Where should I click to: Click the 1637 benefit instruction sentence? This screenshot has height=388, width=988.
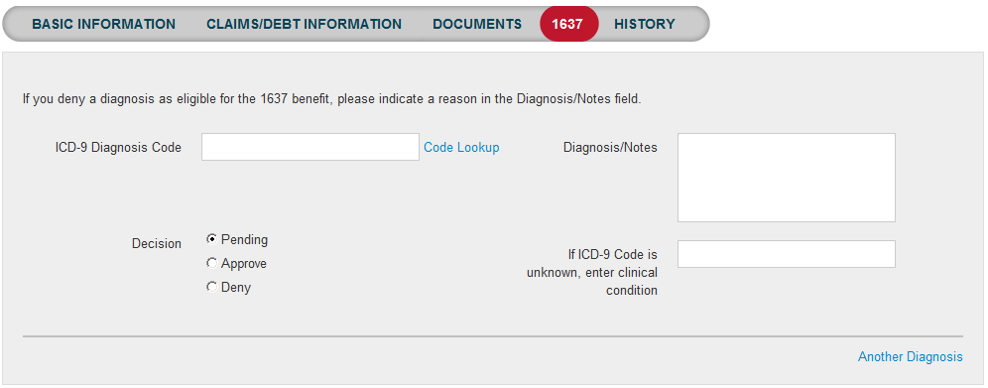(331, 99)
